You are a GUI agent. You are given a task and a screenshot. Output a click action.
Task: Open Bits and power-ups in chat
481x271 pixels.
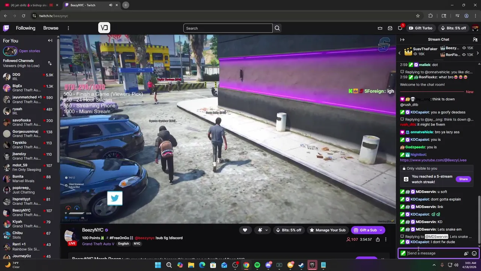(466, 253)
